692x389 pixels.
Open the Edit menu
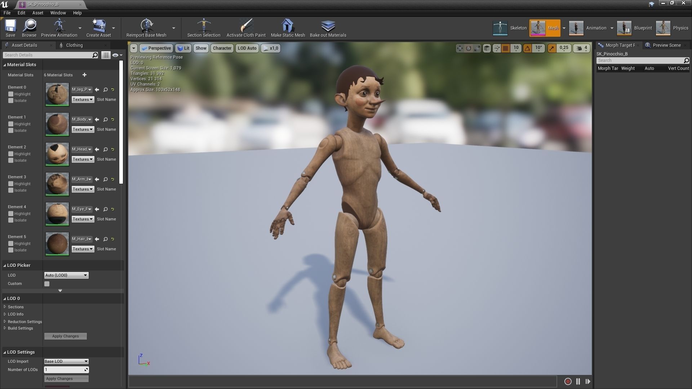tap(21, 13)
